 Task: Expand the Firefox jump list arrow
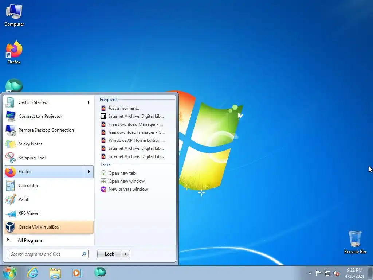tap(89, 172)
